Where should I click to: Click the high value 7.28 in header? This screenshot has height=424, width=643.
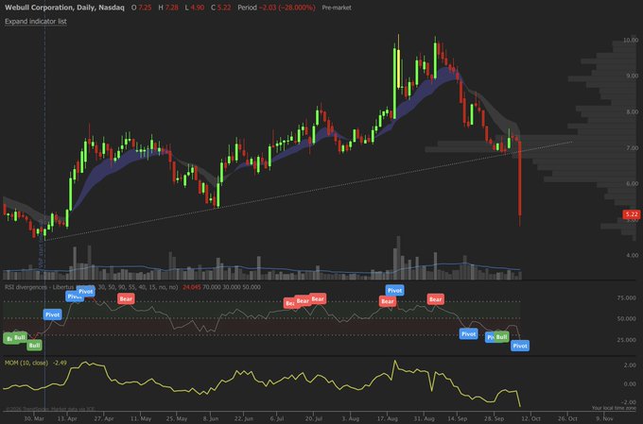click(172, 8)
